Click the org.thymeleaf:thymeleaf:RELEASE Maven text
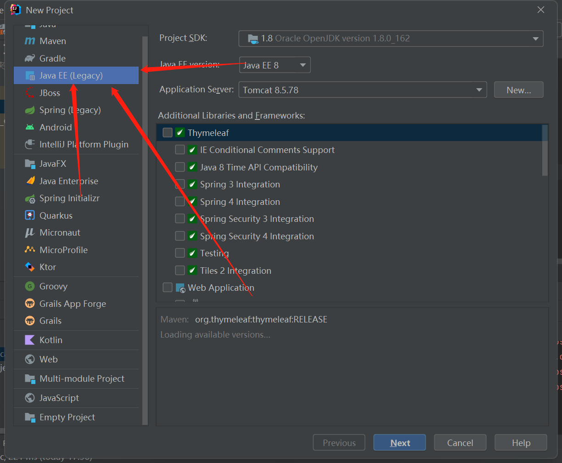The width and height of the screenshot is (562, 463). pyautogui.click(x=261, y=319)
